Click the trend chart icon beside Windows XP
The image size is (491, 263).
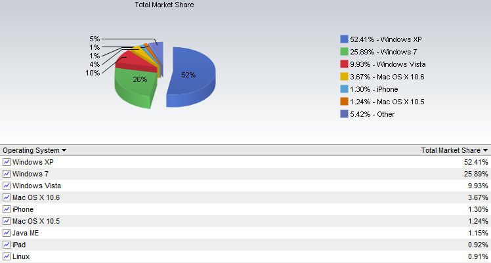tap(7, 162)
